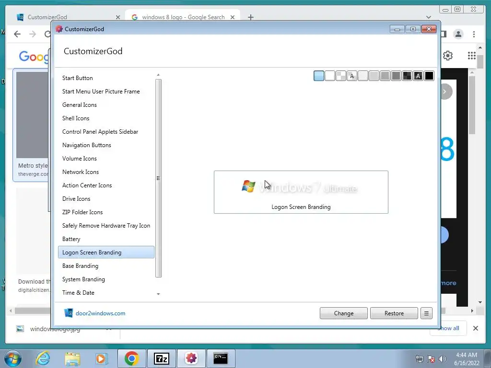The height and width of the screenshot is (368, 491).
Task: Pick the plain white preview background
Action: coord(330,76)
